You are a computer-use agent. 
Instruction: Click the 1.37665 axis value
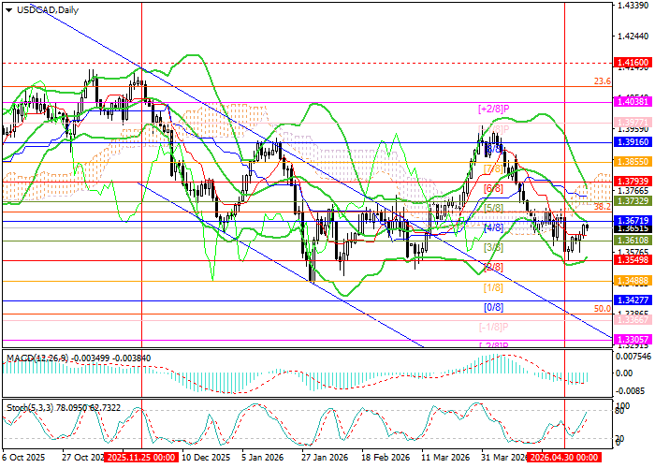pos(633,191)
